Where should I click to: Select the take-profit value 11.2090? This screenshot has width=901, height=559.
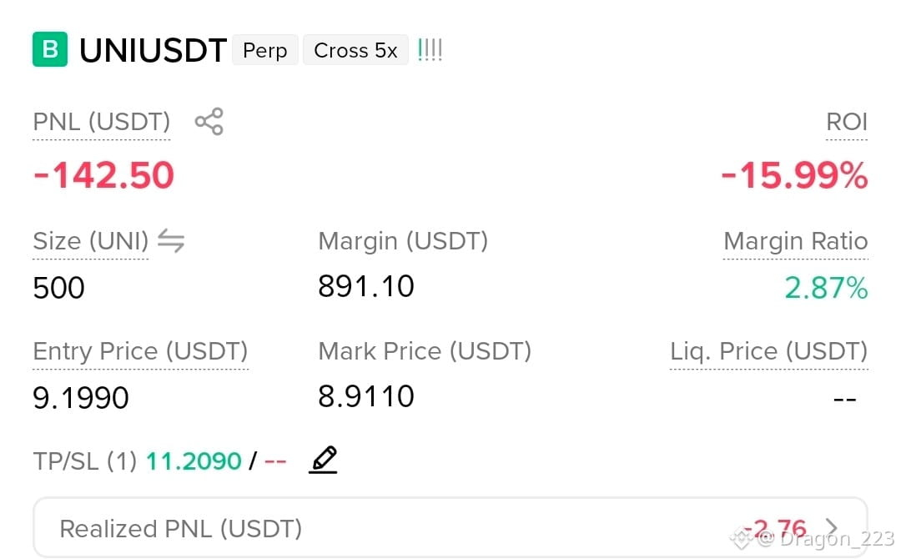[194, 461]
